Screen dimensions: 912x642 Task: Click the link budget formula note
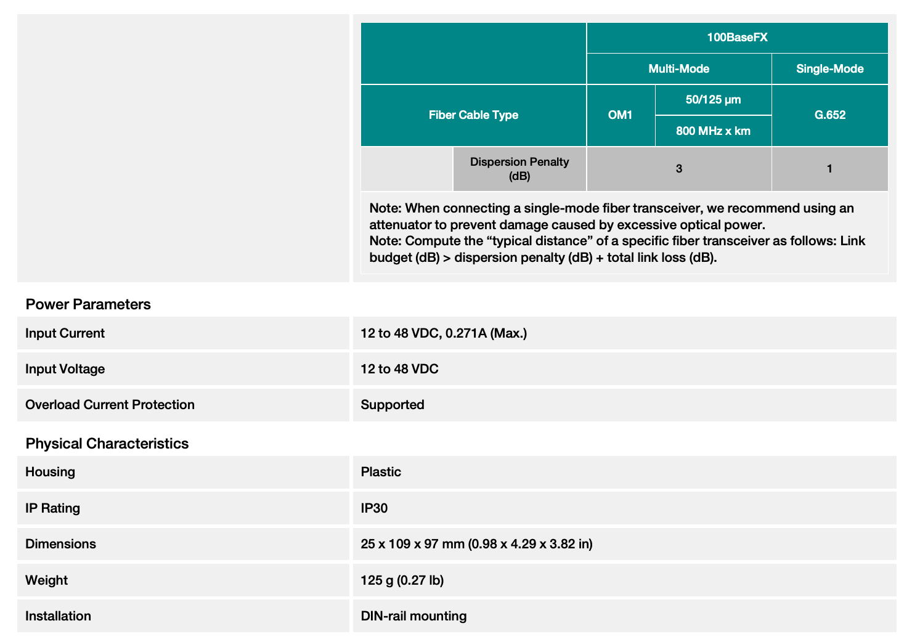pyautogui.click(x=617, y=249)
